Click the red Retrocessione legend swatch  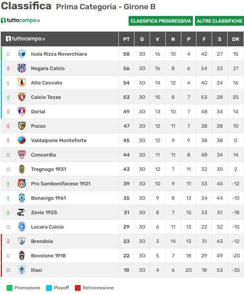pyautogui.click(x=78, y=288)
